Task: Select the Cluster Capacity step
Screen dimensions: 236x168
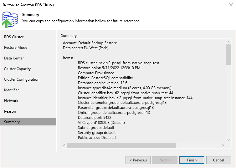Action: [18, 69]
